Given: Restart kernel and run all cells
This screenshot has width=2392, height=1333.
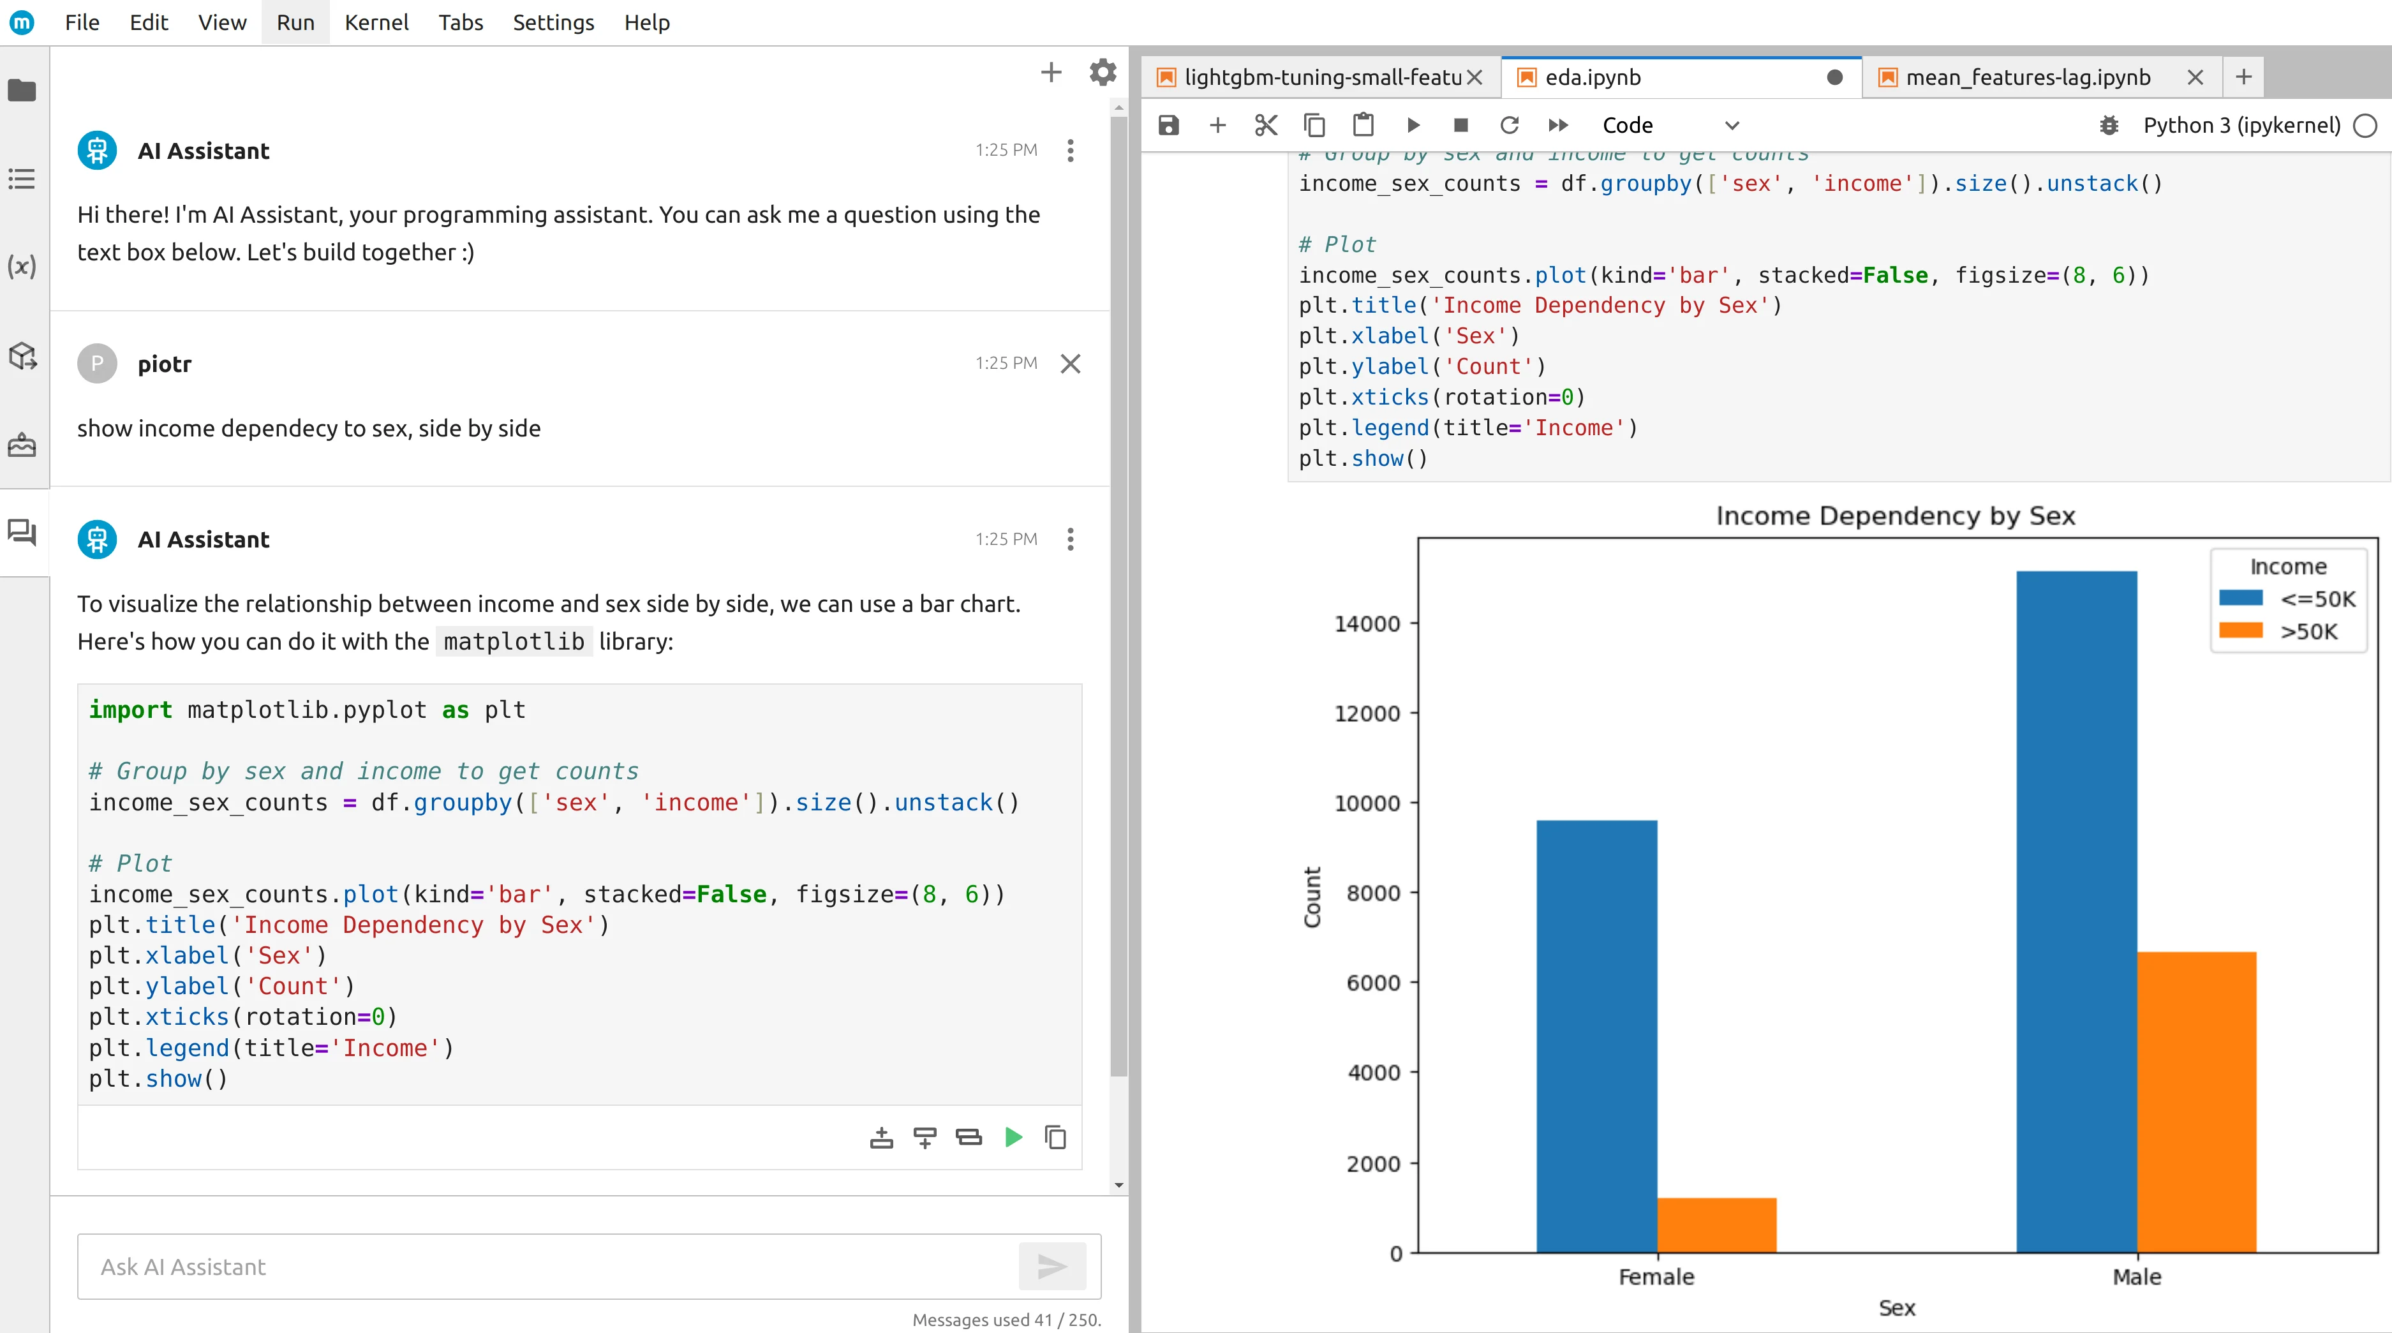Looking at the screenshot, I should tap(1558, 126).
